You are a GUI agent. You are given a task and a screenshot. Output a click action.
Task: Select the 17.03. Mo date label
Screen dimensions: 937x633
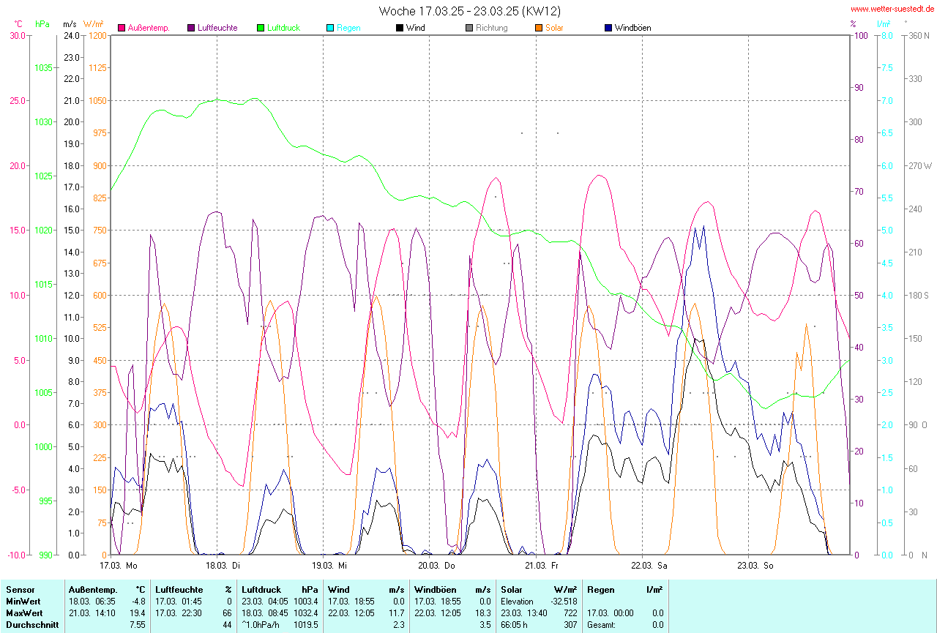[119, 566]
